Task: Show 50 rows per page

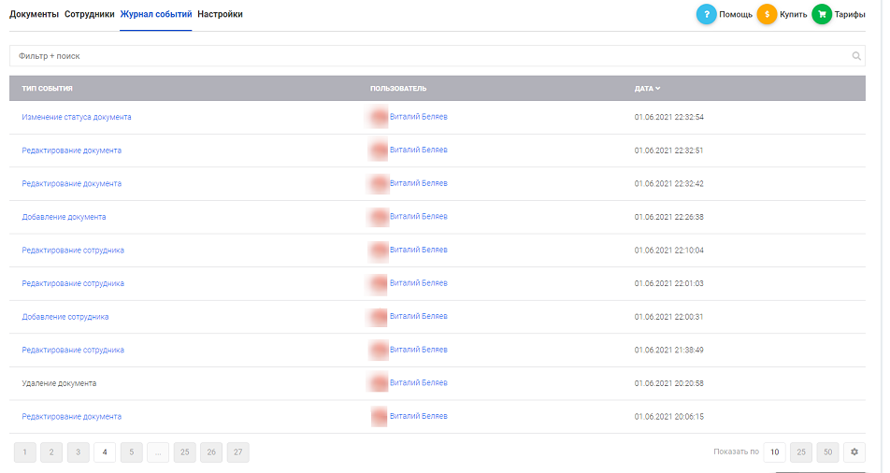Action: [x=827, y=452]
